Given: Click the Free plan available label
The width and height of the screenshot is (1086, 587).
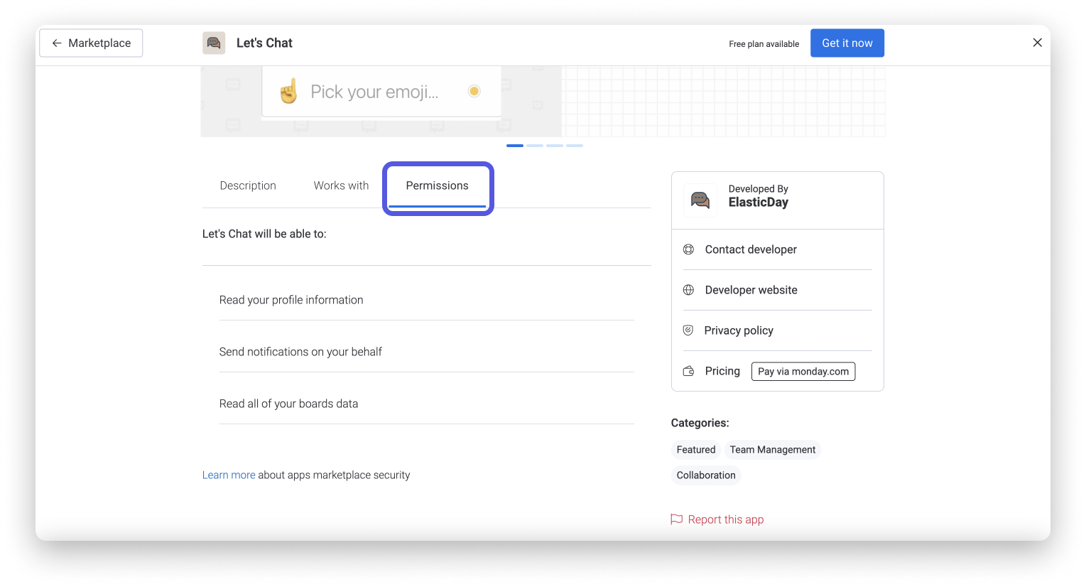Looking at the screenshot, I should pos(764,44).
